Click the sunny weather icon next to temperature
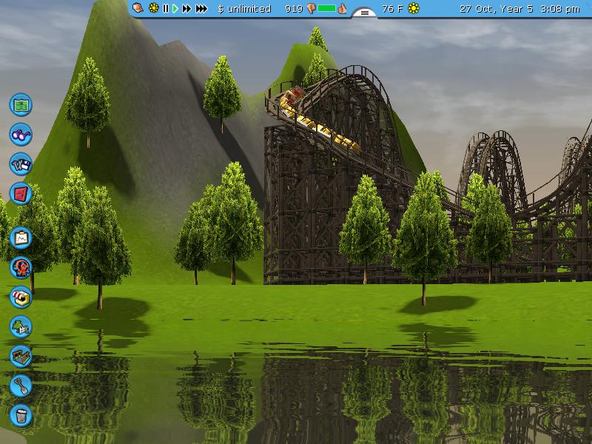592x444 pixels. tap(414, 8)
